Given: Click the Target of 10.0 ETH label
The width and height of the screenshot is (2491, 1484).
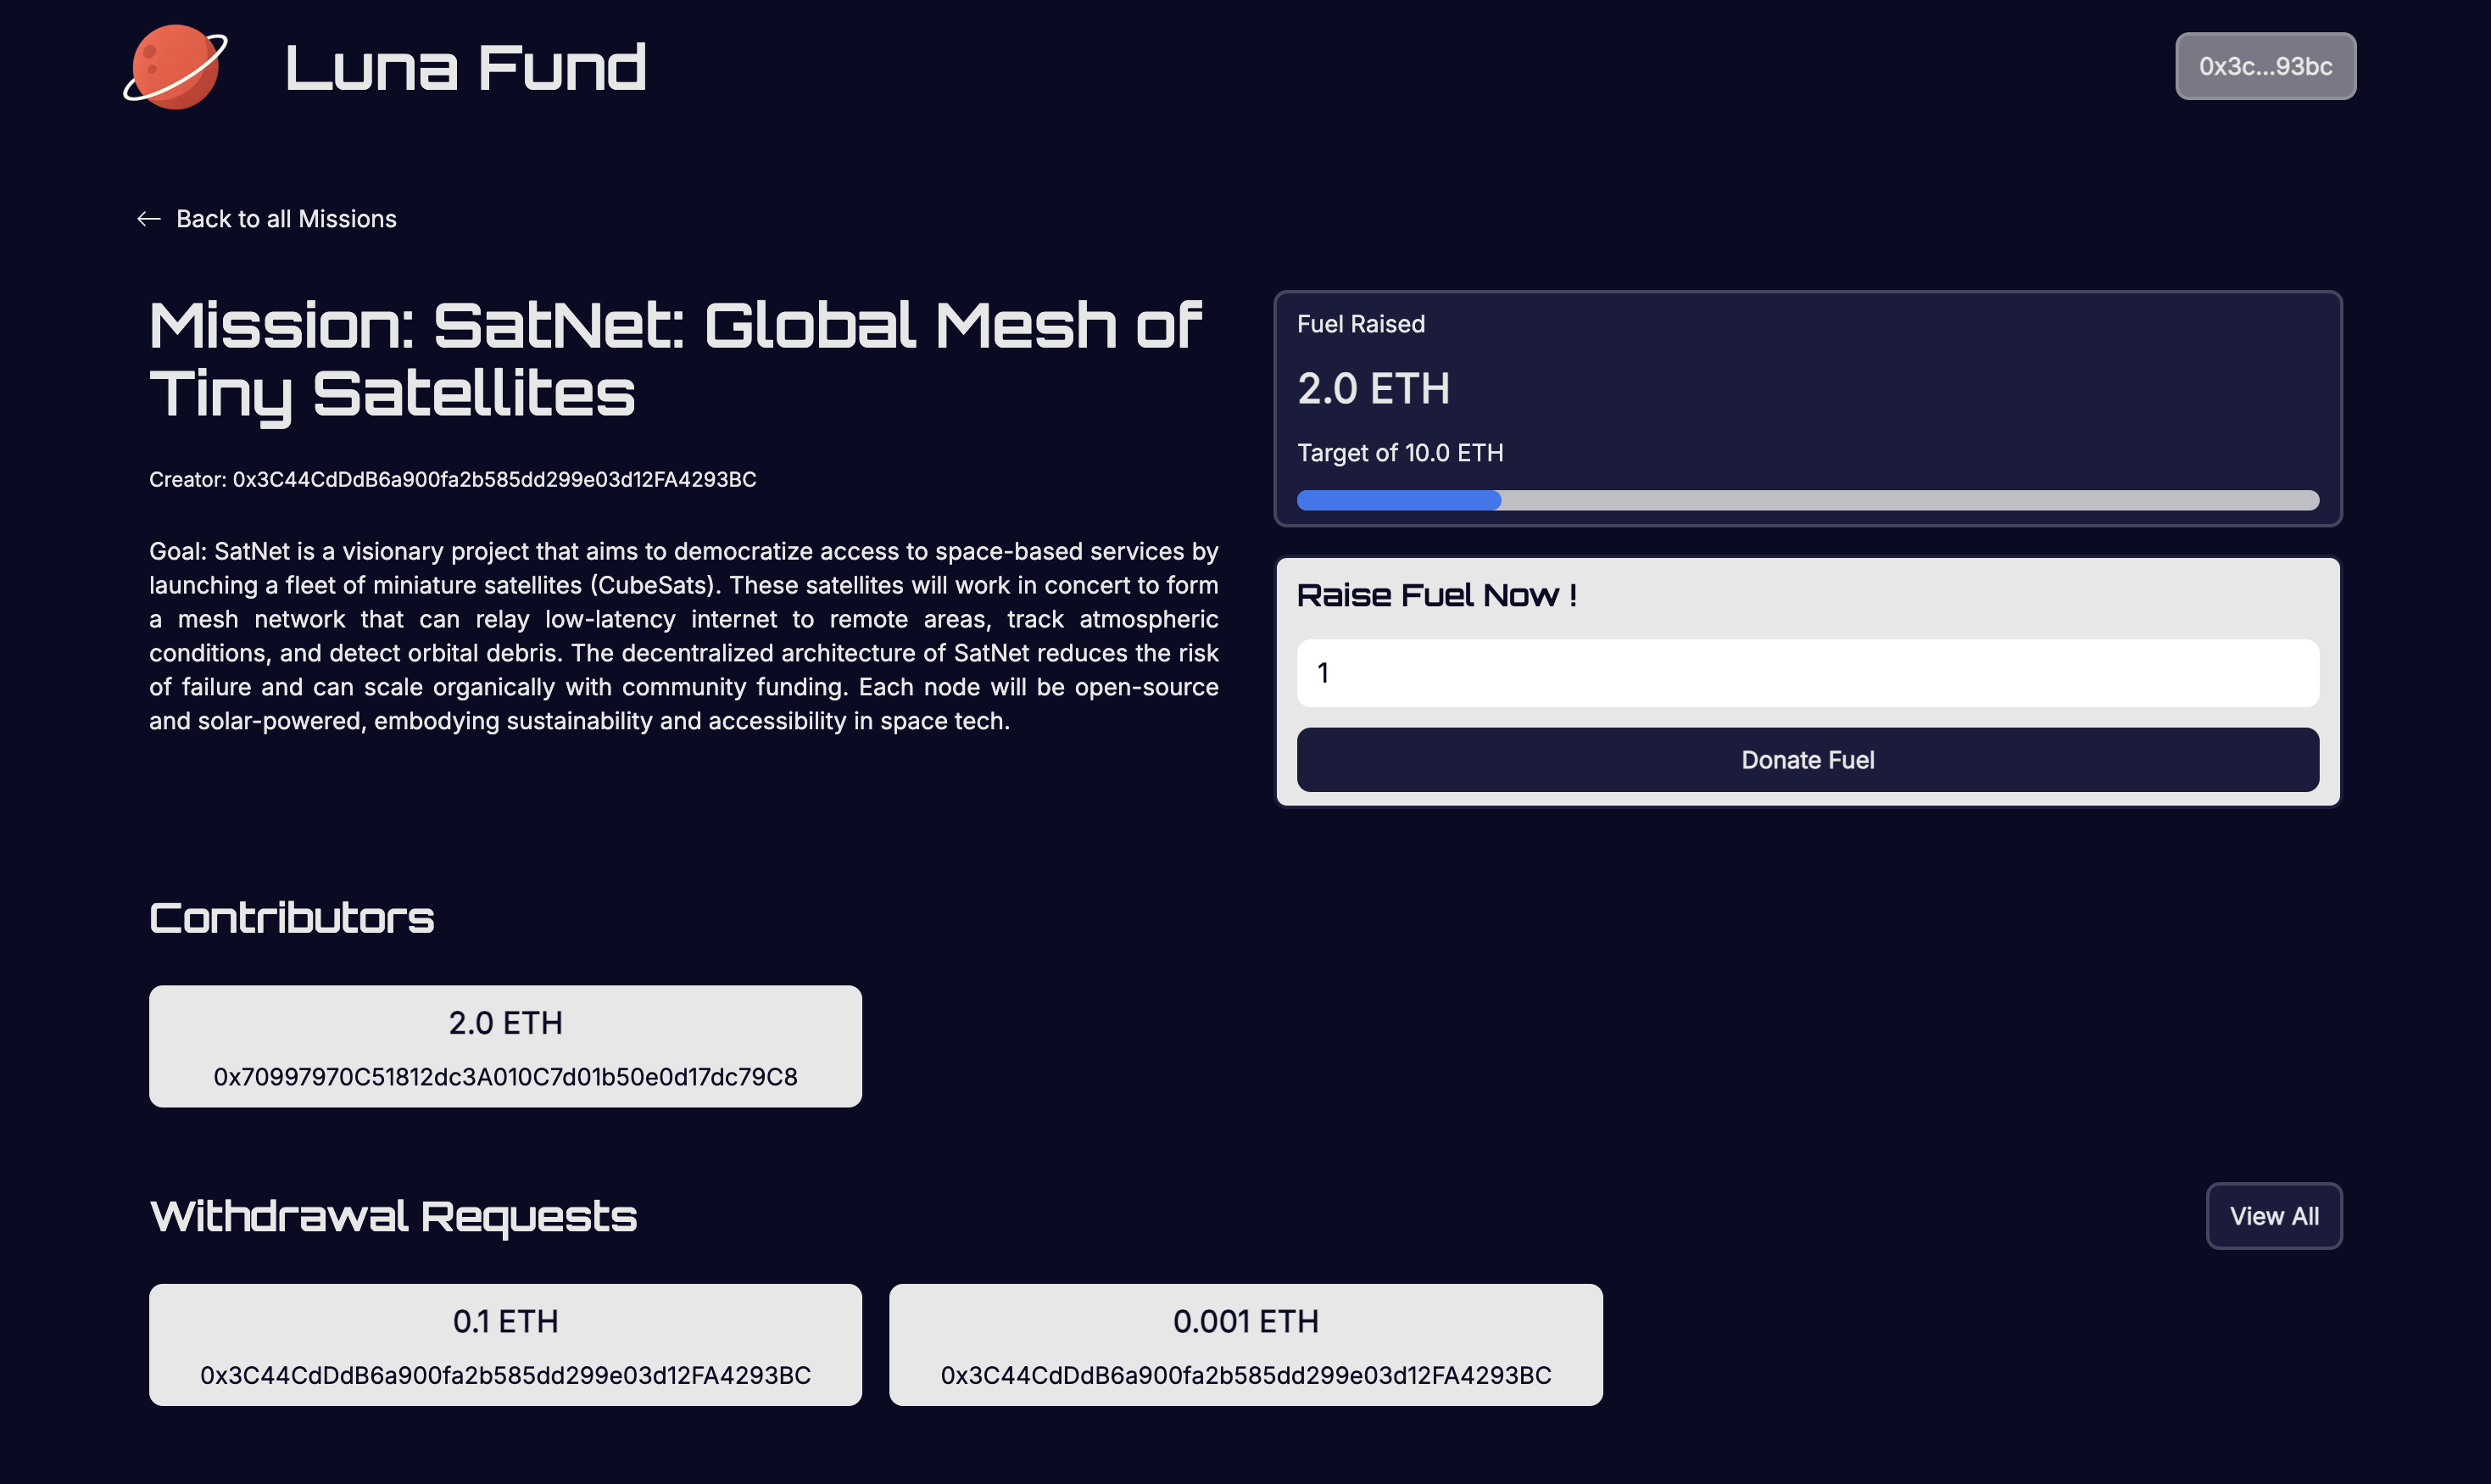Looking at the screenshot, I should [1400, 453].
